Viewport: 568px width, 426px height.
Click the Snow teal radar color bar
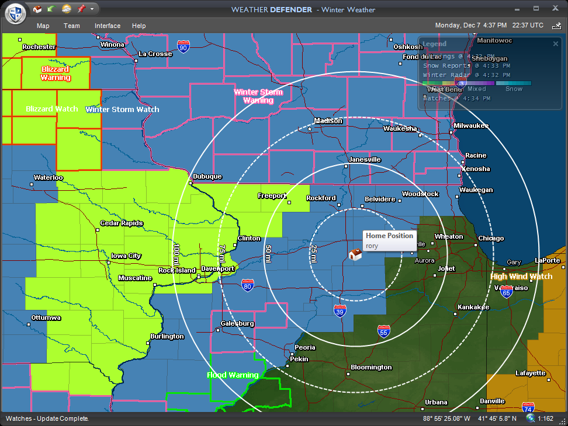pyautogui.click(x=513, y=83)
